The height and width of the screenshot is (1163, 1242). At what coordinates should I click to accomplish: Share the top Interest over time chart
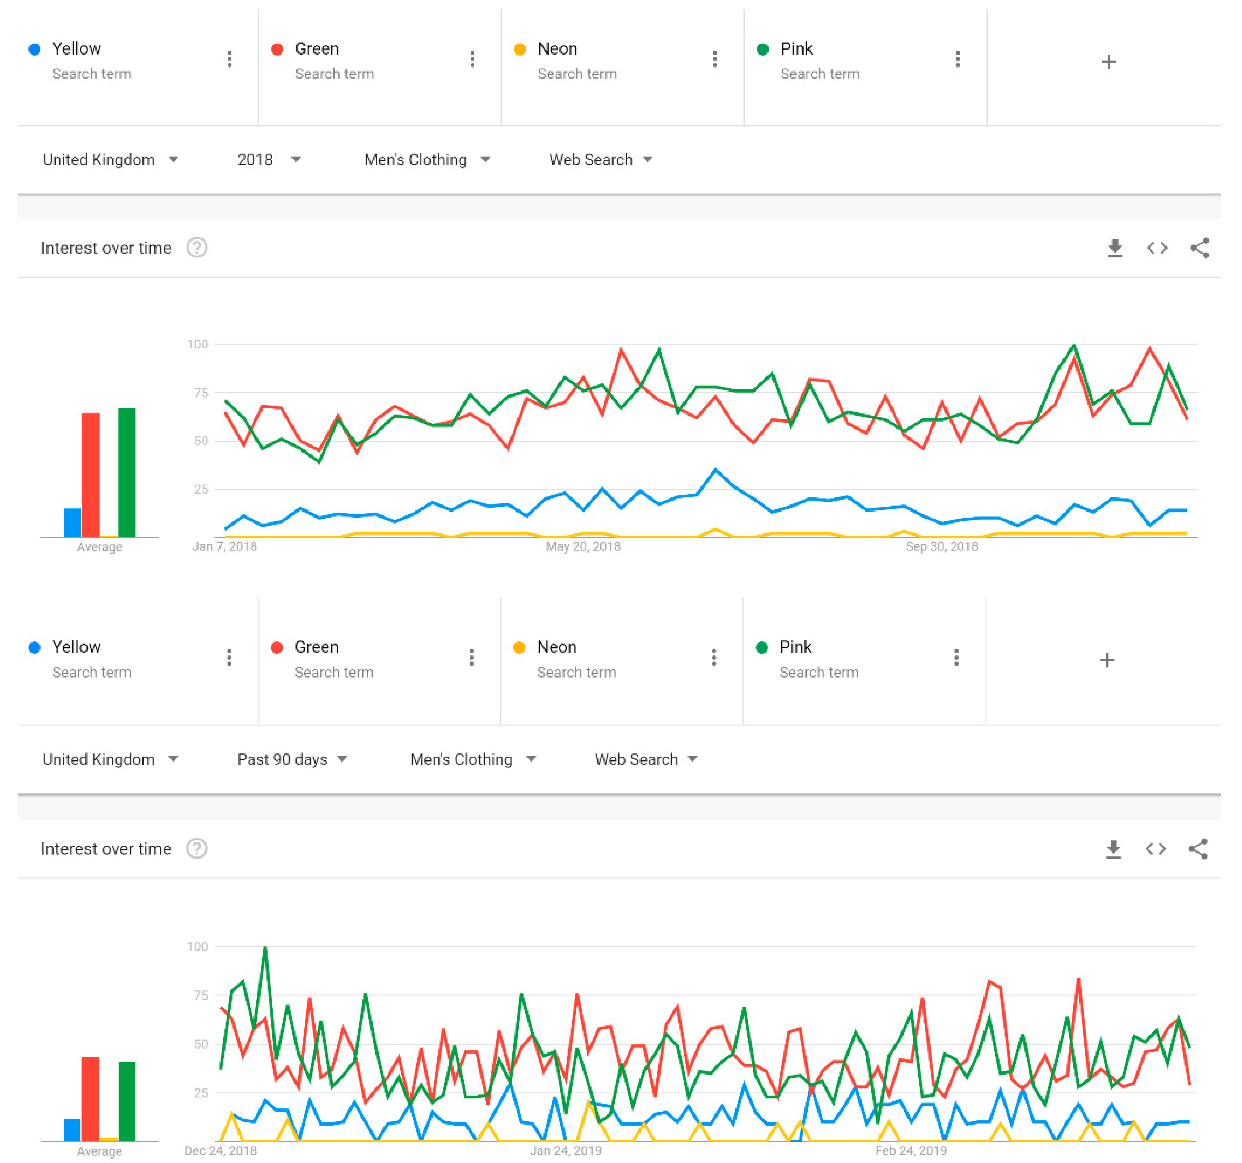(x=1199, y=248)
